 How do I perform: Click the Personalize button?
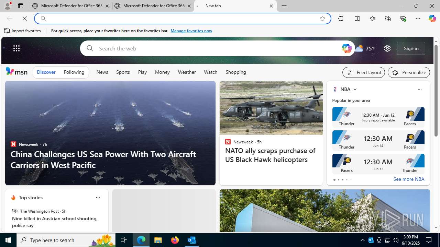pos(409,72)
